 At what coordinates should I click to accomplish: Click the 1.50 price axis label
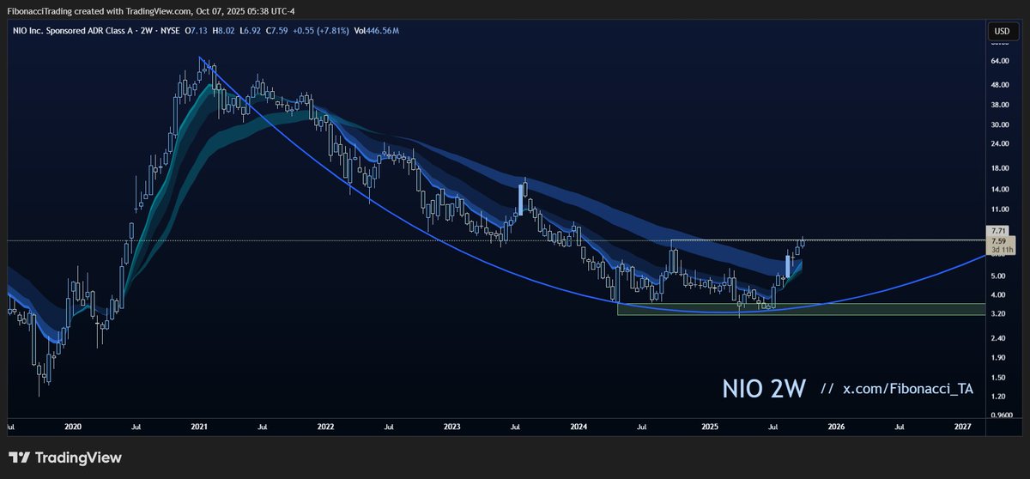pos(998,377)
